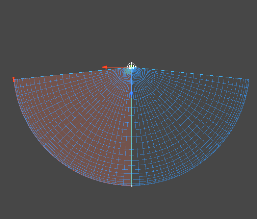Select the light gizmo icon at cone apex
This screenshot has height=219, width=257.
click(131, 67)
